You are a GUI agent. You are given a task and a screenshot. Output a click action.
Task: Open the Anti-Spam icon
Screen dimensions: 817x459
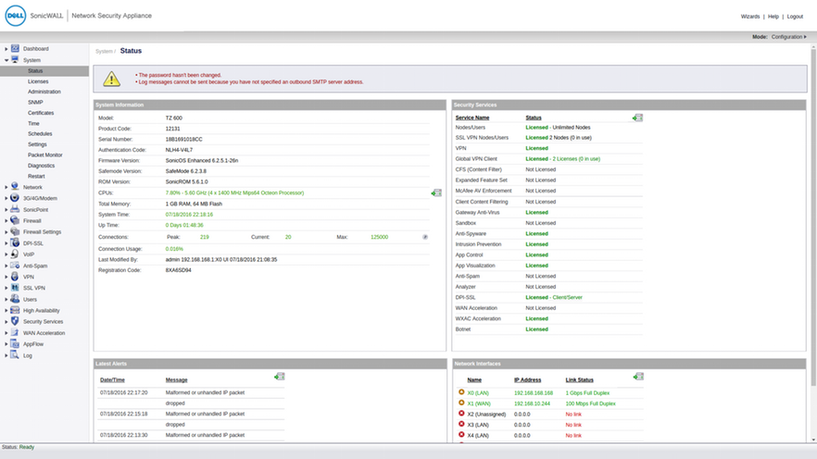click(15, 266)
